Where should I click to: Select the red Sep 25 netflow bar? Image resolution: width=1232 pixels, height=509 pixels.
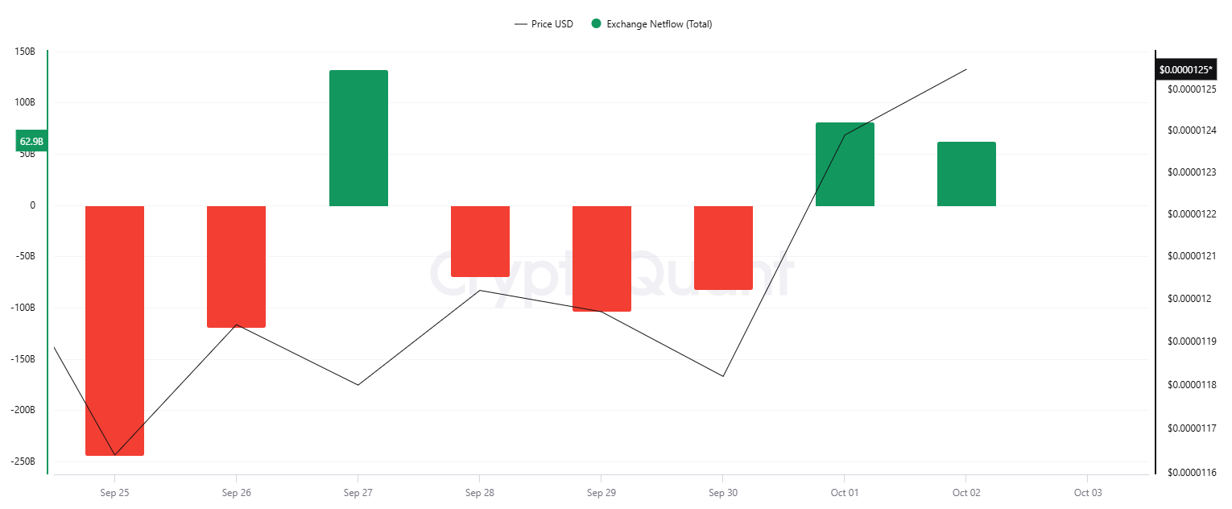point(114,330)
